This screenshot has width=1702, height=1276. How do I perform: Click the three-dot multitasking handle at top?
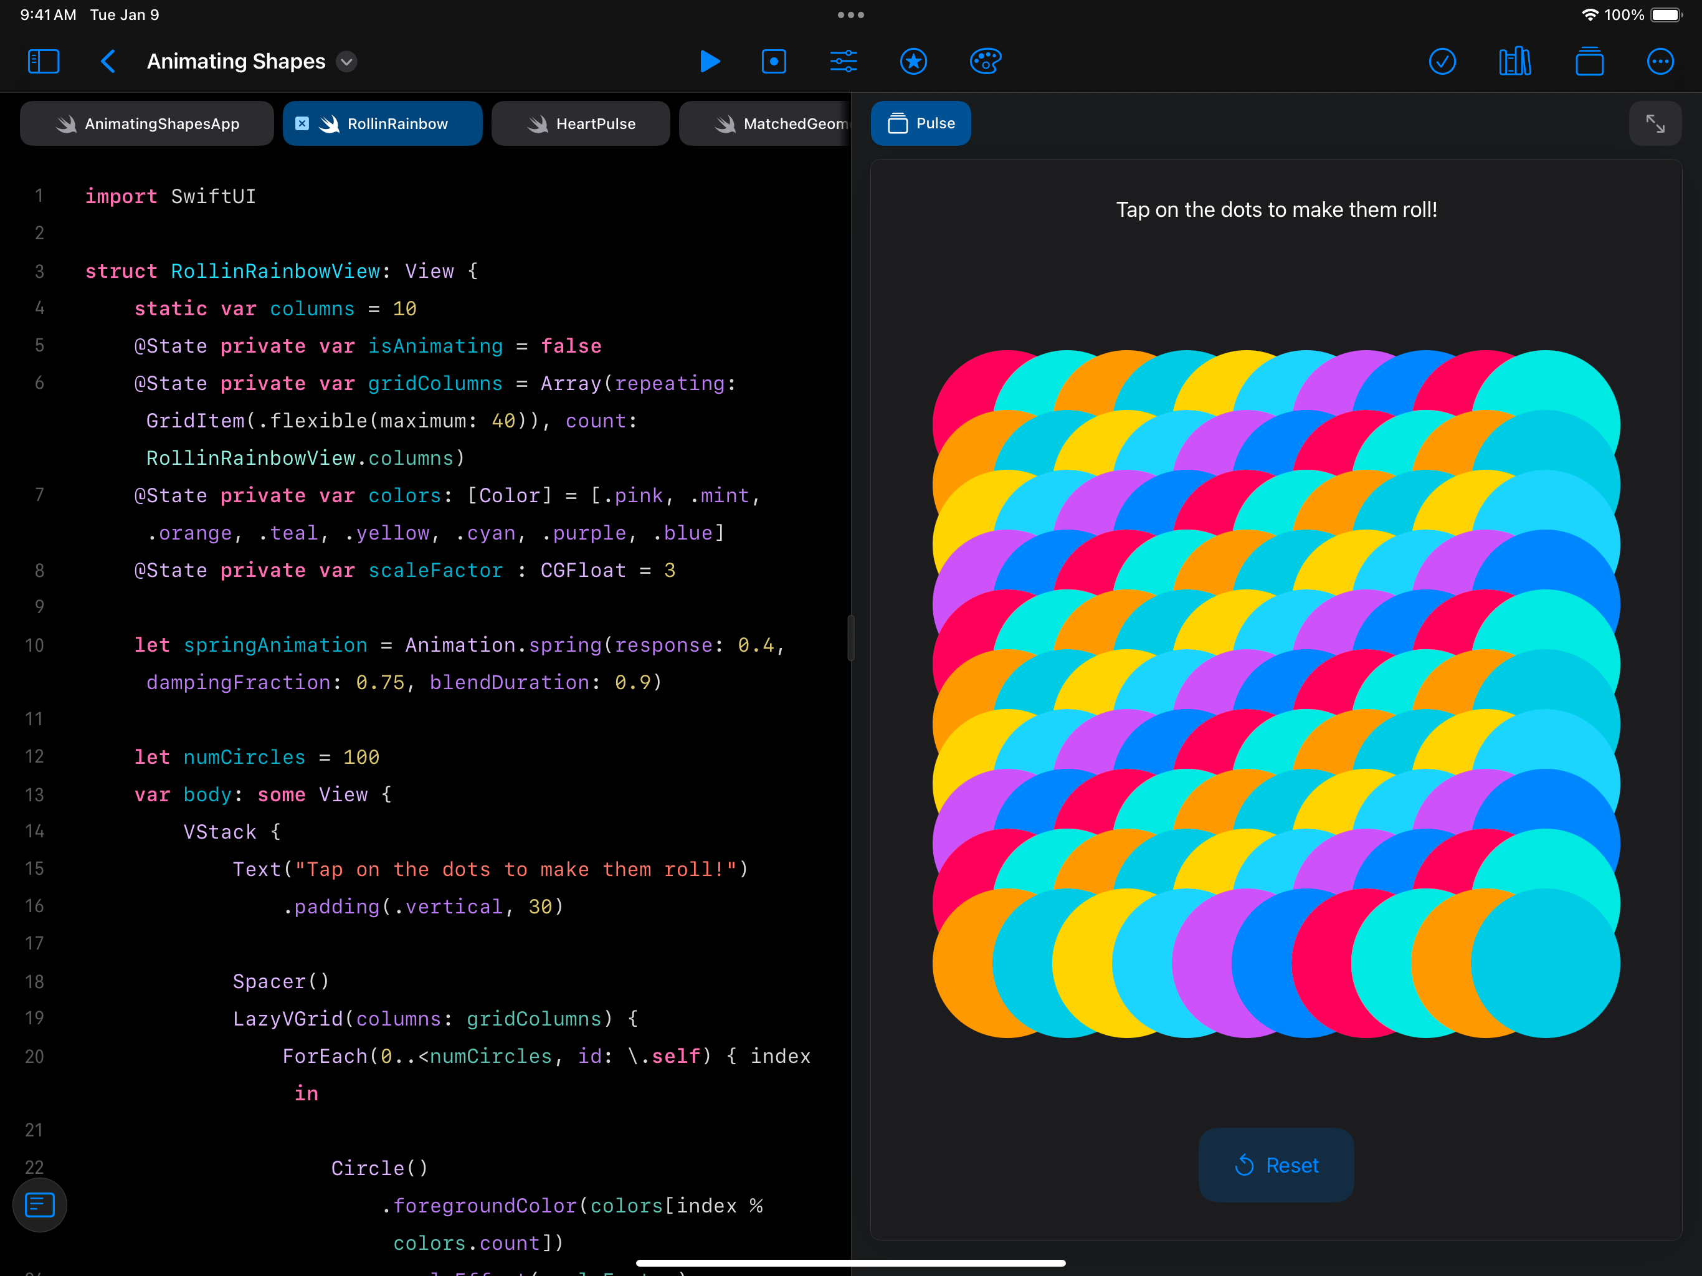pos(851,14)
